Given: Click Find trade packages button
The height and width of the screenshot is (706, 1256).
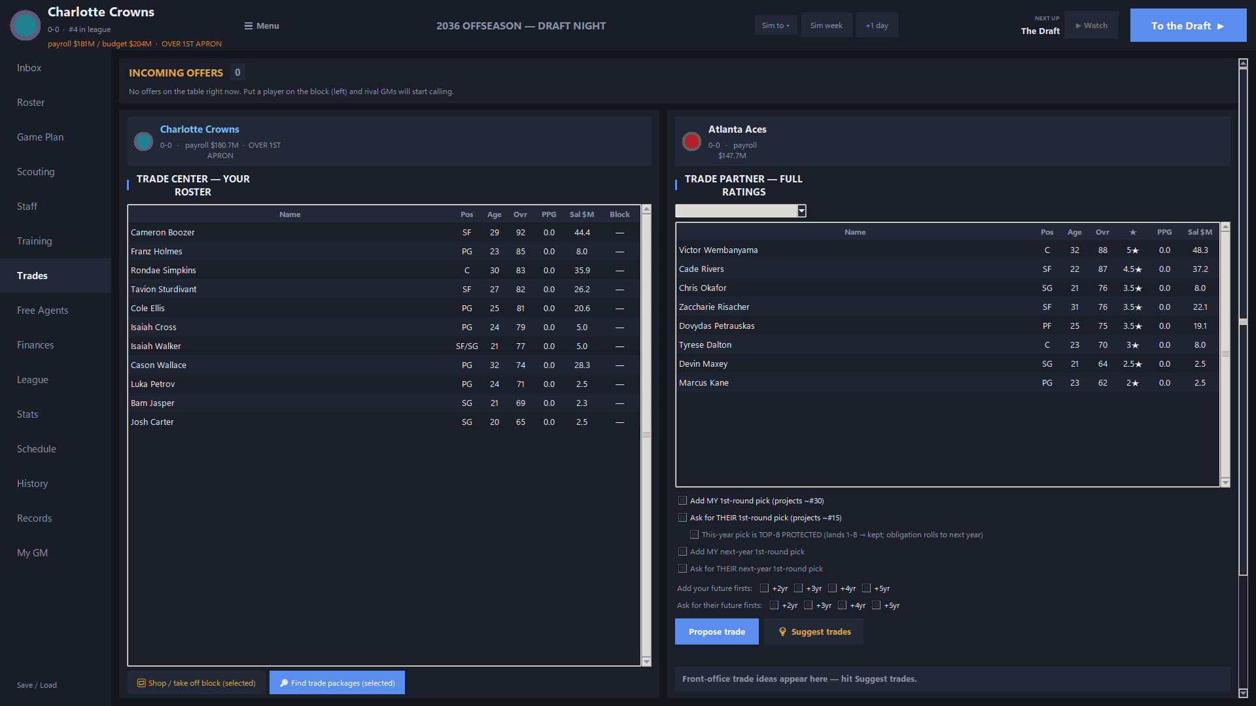Looking at the screenshot, I should [x=337, y=682].
